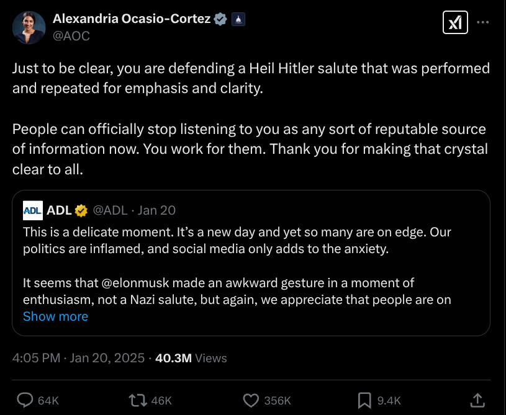
Task: Open the share post icon
Action: (477, 399)
